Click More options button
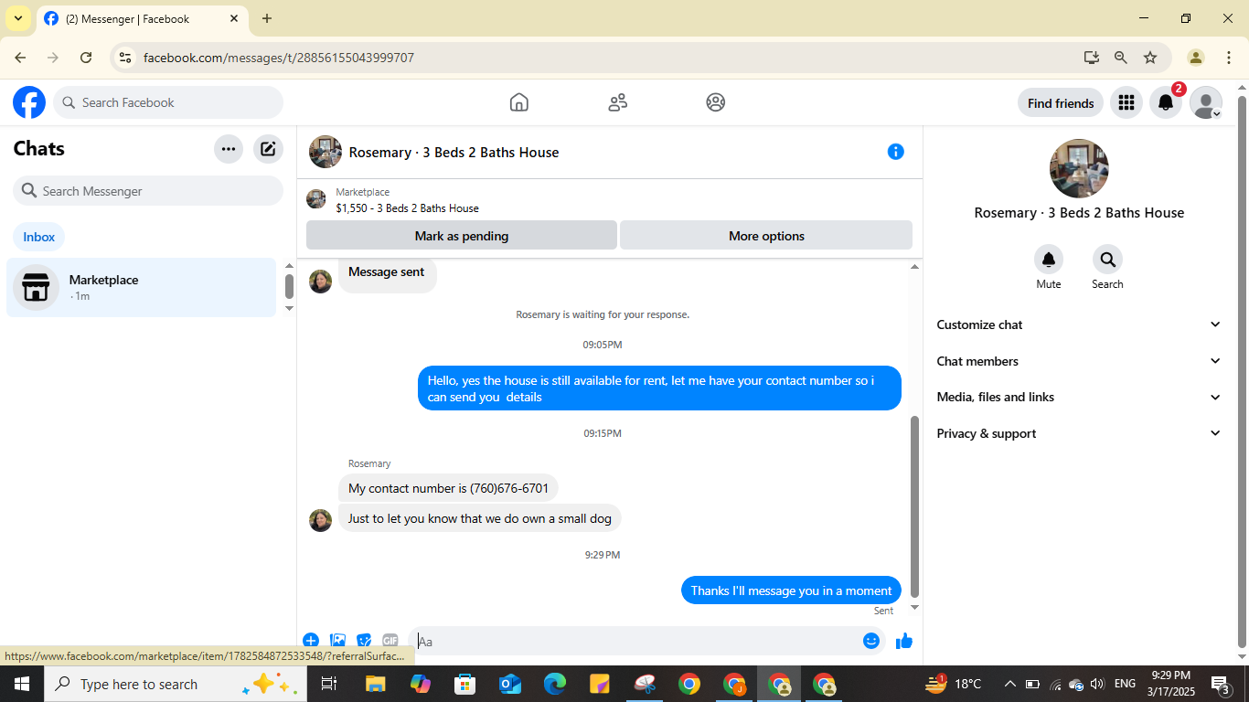The image size is (1249, 702). (x=766, y=235)
